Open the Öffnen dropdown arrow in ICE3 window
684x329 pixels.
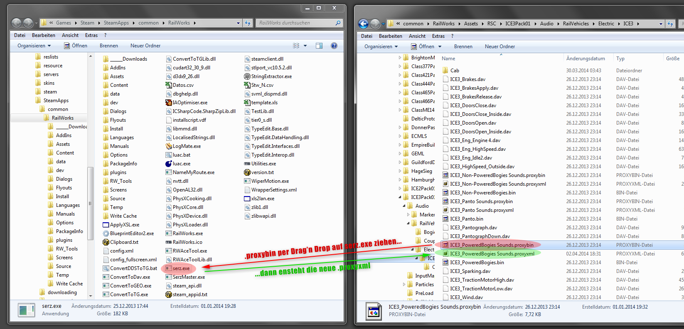[x=440, y=47]
